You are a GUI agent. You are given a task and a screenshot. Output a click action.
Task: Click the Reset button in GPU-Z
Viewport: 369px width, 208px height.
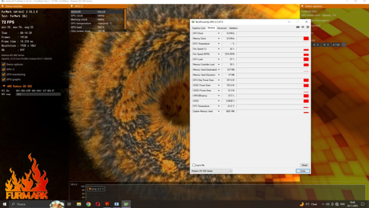304,165
